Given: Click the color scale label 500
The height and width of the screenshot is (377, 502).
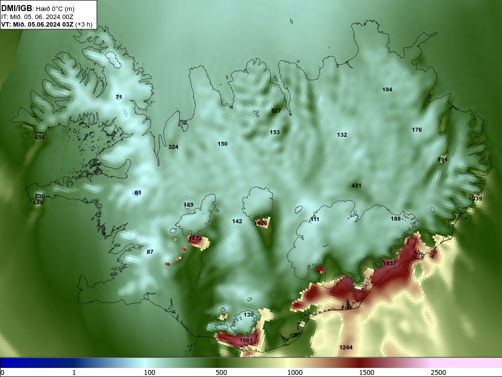Looking at the screenshot, I should (x=221, y=372).
